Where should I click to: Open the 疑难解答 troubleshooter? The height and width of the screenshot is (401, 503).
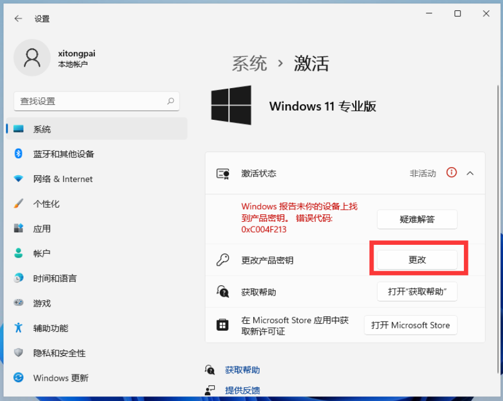point(417,220)
